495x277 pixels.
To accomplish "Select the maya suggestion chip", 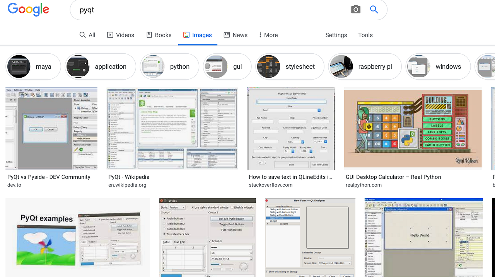I will (33, 66).
